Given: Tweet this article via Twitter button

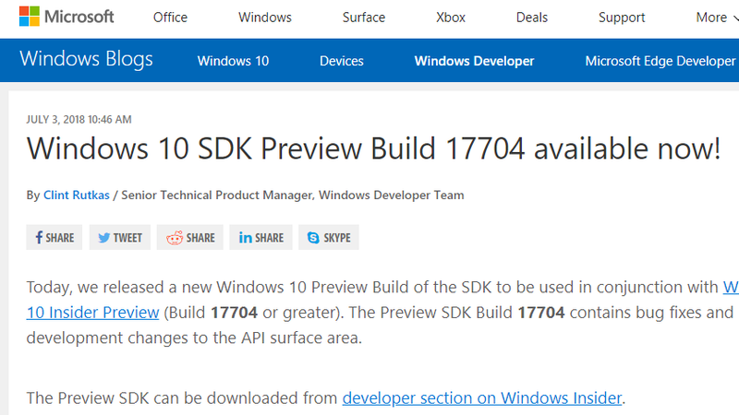Looking at the screenshot, I should click(120, 237).
